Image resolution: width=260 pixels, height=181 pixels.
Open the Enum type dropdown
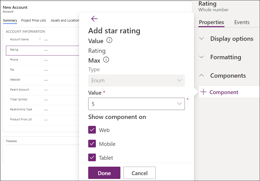click(136, 81)
